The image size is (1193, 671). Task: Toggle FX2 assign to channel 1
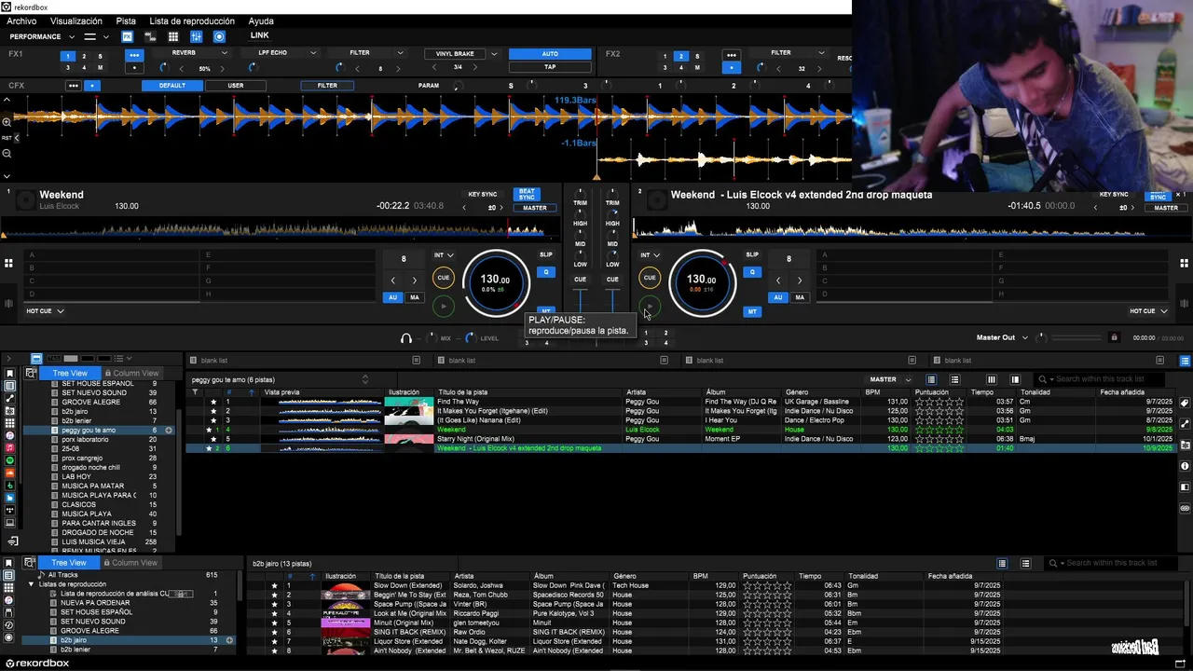point(665,56)
